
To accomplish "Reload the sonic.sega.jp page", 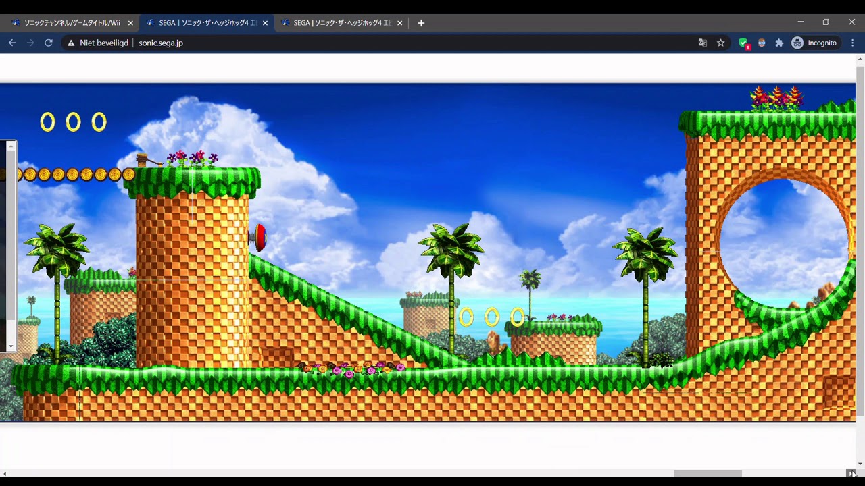I will pos(49,43).
